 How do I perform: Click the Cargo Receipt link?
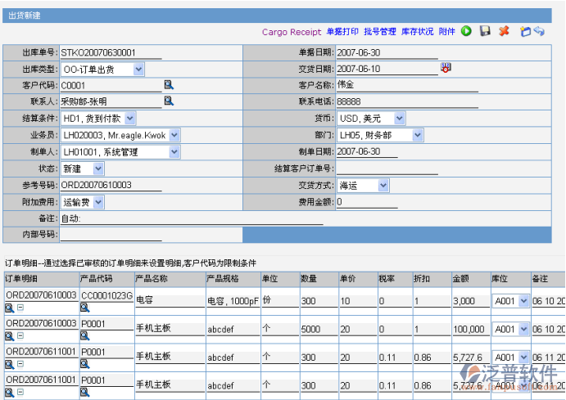click(292, 32)
